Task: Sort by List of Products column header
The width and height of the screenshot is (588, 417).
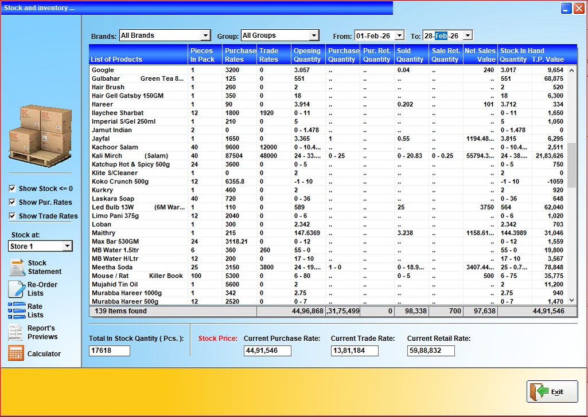Action: tap(138, 54)
